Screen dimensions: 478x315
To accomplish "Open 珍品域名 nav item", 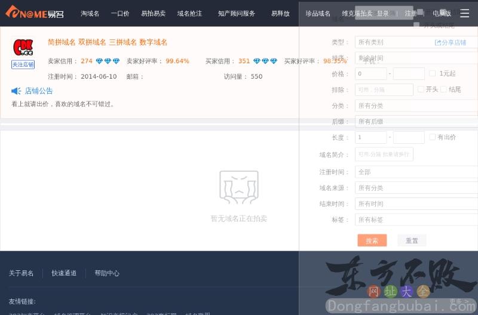I will (x=318, y=13).
